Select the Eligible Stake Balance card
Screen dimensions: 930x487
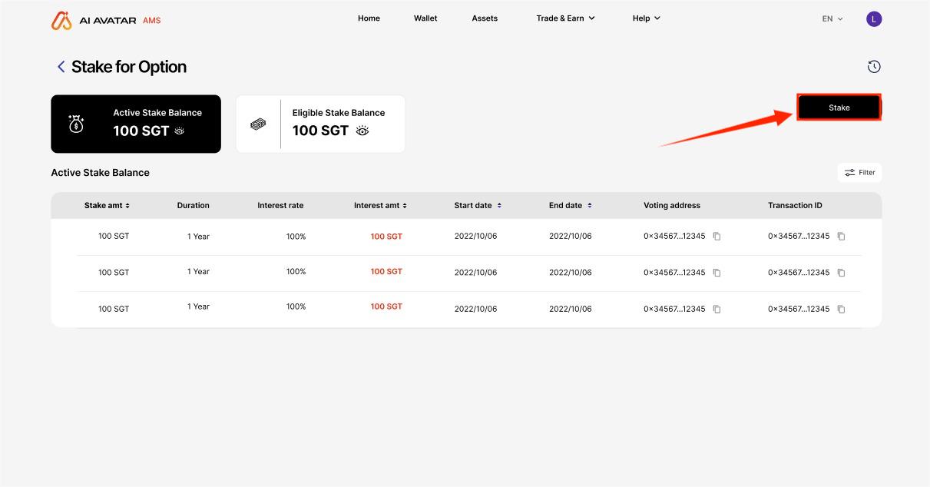pyautogui.click(x=320, y=124)
